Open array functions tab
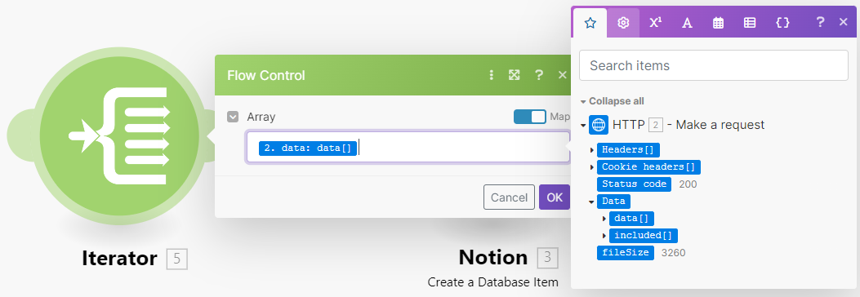 click(750, 23)
